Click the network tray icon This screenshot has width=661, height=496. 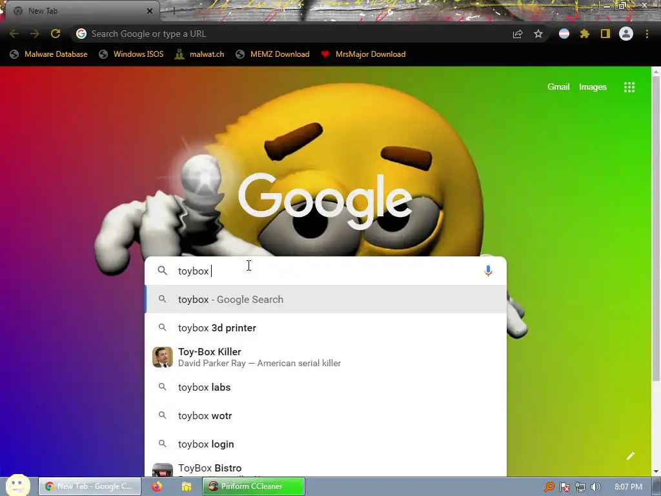(580, 487)
